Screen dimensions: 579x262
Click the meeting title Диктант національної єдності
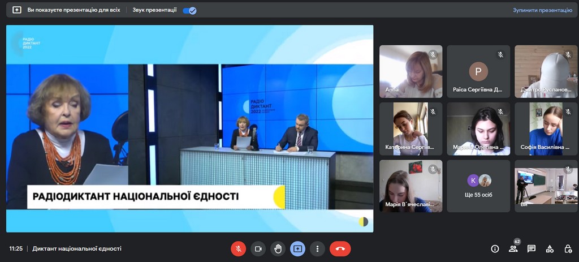77,249
